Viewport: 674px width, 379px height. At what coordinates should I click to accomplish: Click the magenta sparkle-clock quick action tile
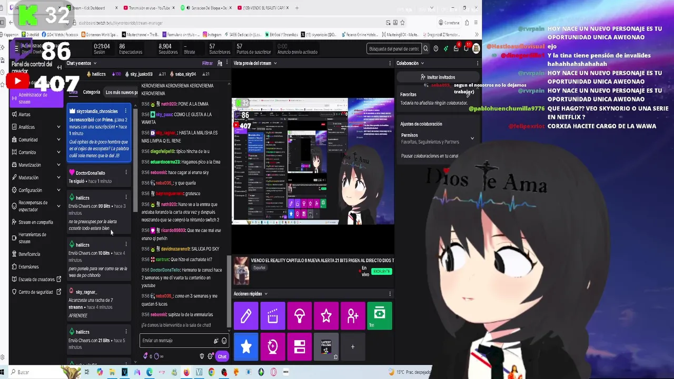point(273,347)
